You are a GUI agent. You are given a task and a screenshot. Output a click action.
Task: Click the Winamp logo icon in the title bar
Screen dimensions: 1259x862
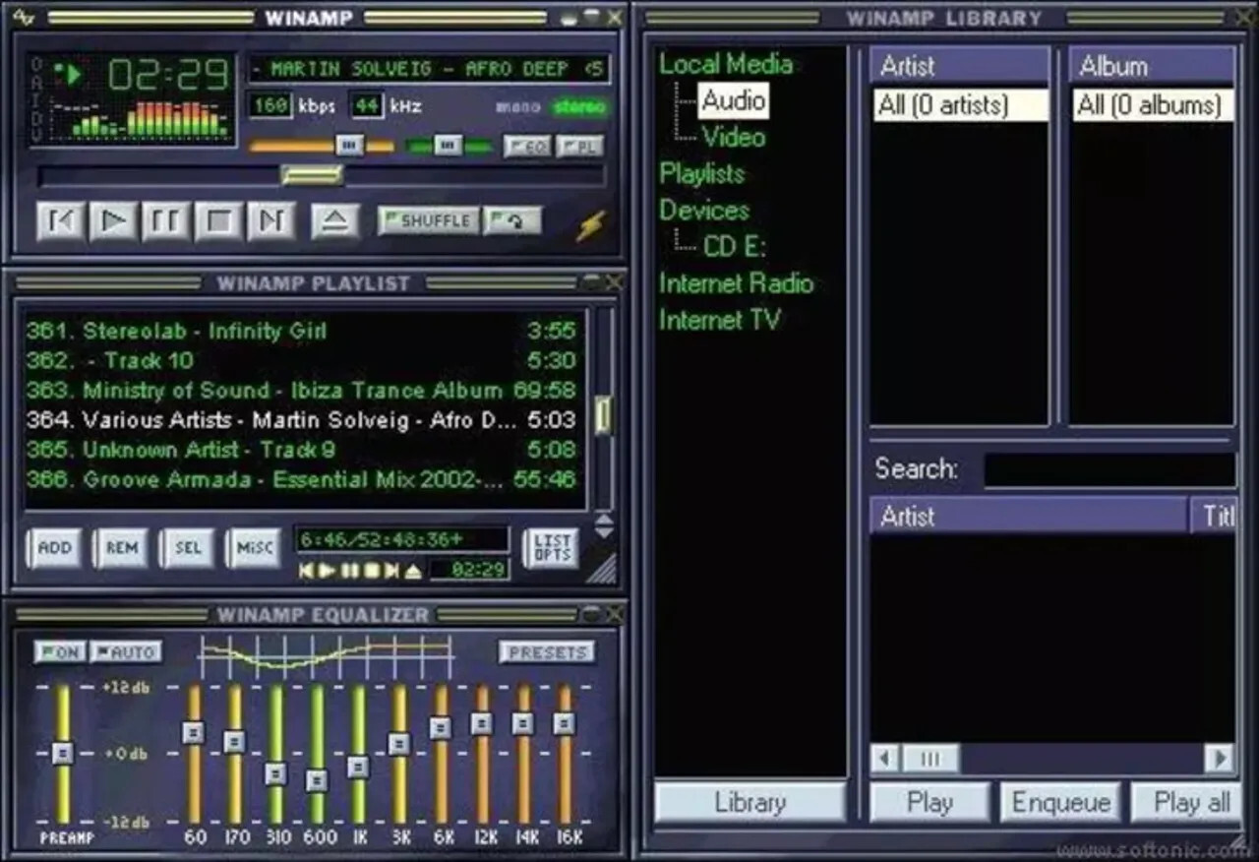click(x=24, y=17)
